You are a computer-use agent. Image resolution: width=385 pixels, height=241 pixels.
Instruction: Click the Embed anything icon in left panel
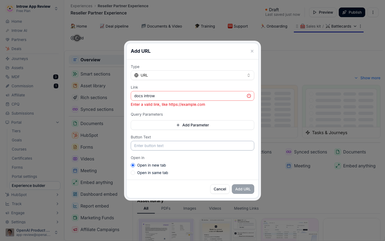(75, 182)
